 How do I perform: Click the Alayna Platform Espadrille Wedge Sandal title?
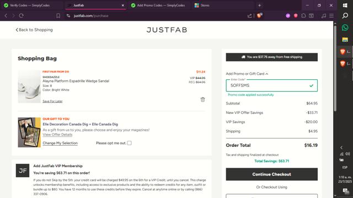point(76,81)
